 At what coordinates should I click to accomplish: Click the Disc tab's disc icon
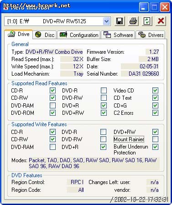click(38, 35)
